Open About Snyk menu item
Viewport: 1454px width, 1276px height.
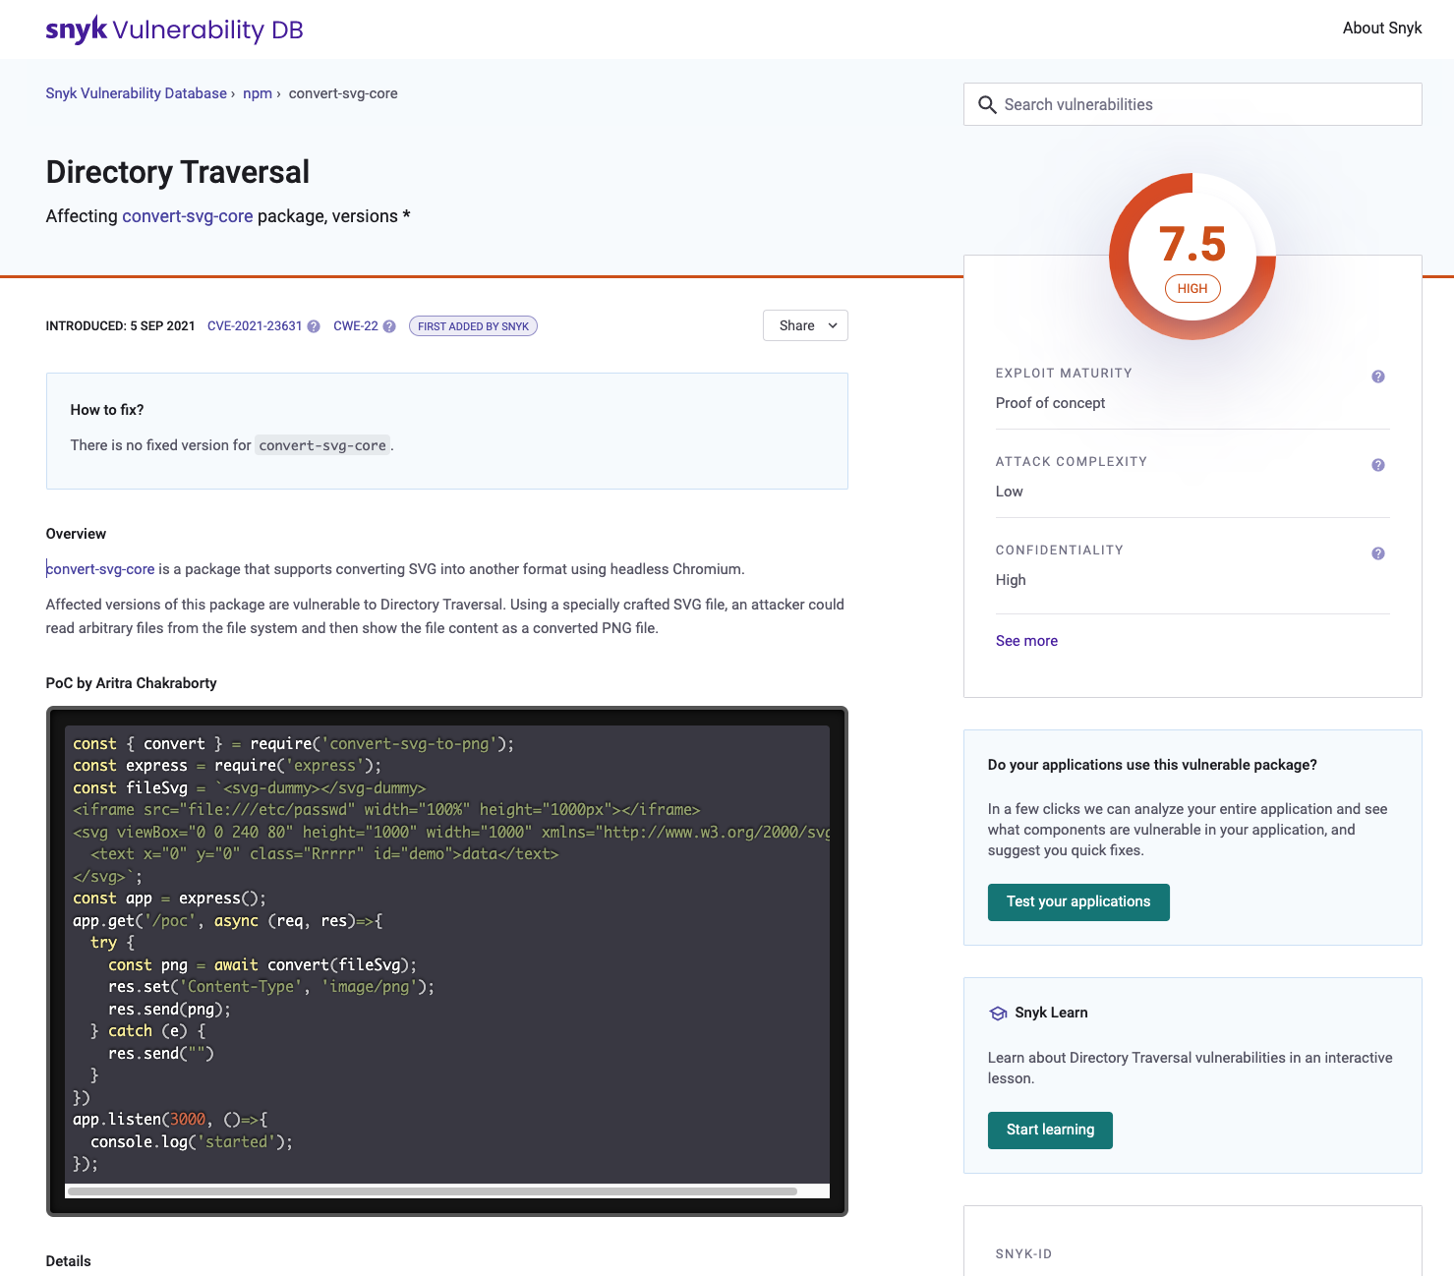[1382, 29]
